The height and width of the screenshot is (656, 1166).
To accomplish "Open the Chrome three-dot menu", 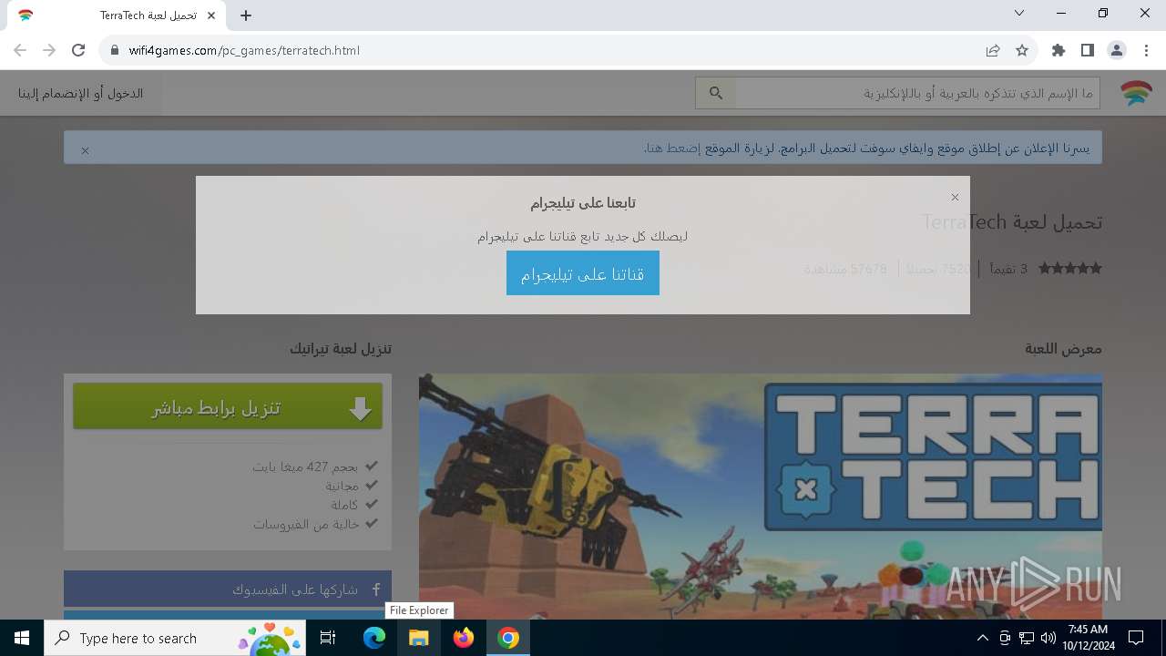I will [x=1146, y=50].
